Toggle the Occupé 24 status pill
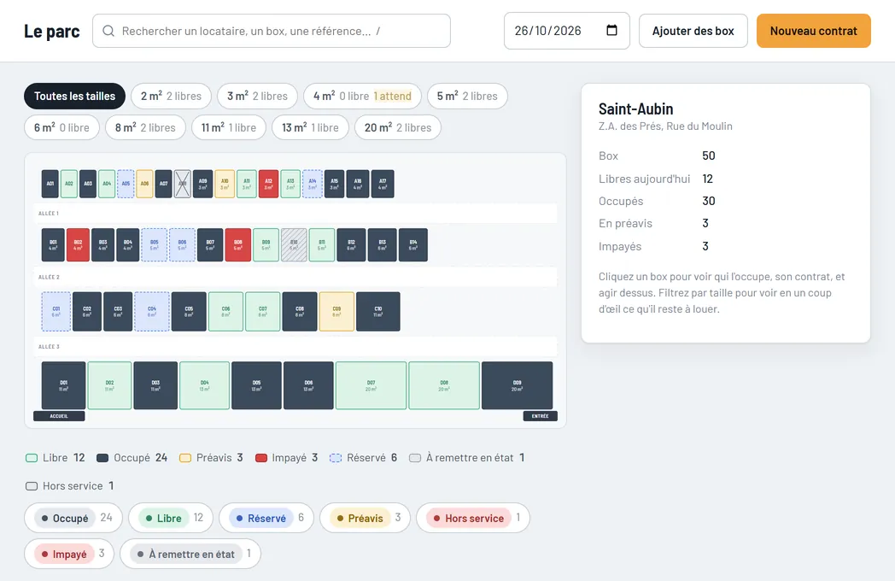 click(x=73, y=518)
